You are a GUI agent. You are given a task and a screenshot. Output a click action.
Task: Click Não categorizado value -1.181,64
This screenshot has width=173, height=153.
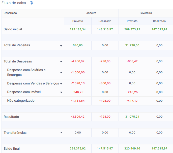coord(78,101)
